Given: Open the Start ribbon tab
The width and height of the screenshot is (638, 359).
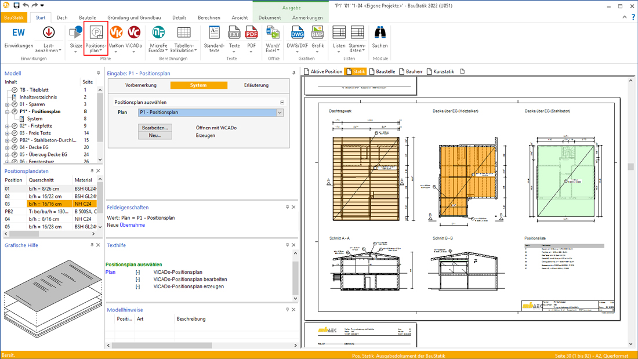Looking at the screenshot, I should [x=40, y=17].
